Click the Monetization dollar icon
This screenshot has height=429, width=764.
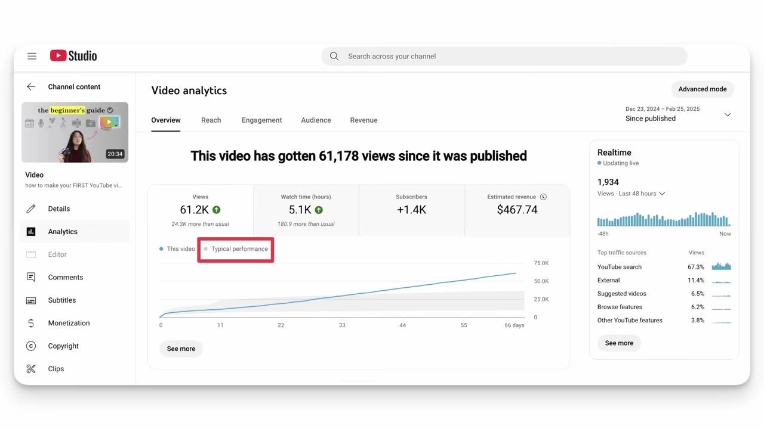click(x=31, y=323)
